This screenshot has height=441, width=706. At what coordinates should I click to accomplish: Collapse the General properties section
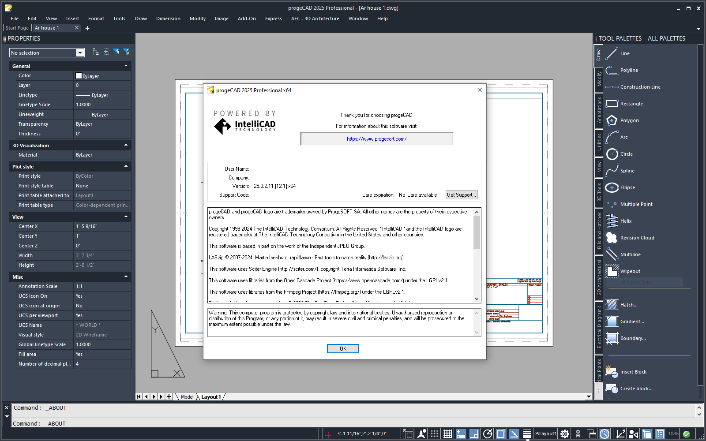(126, 66)
